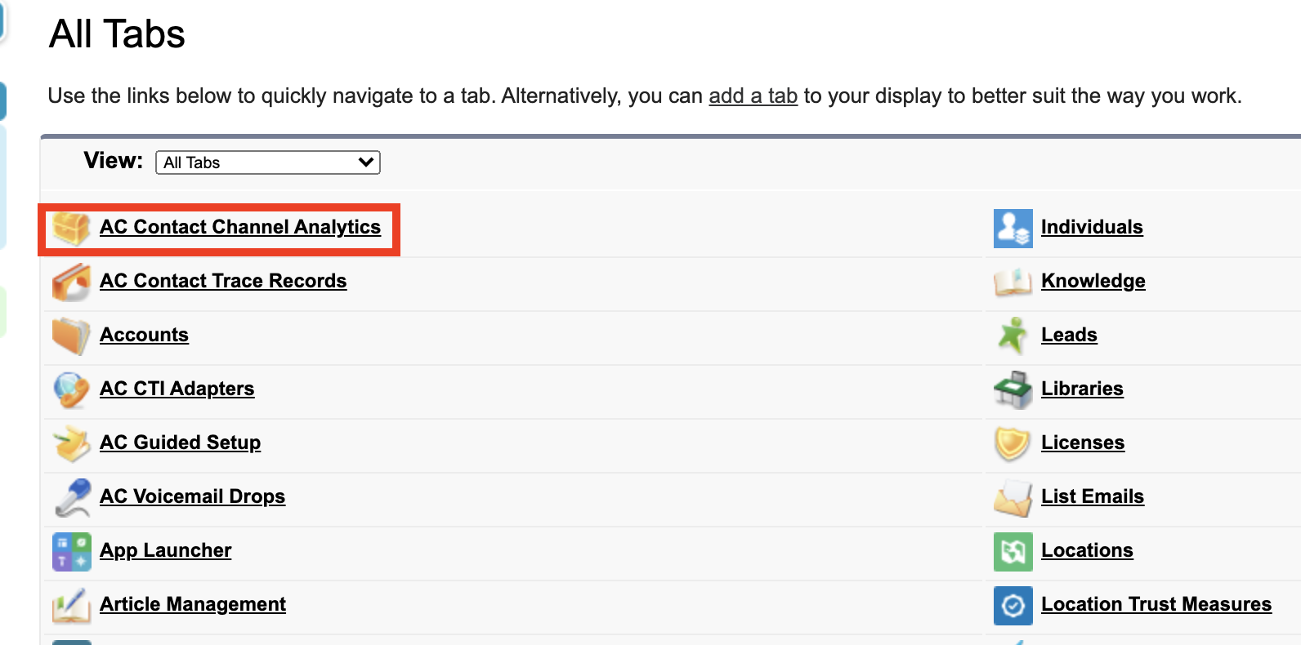Click the AC Contact Channel Analytics treasure chest icon
The image size is (1301, 645).
[x=71, y=228]
